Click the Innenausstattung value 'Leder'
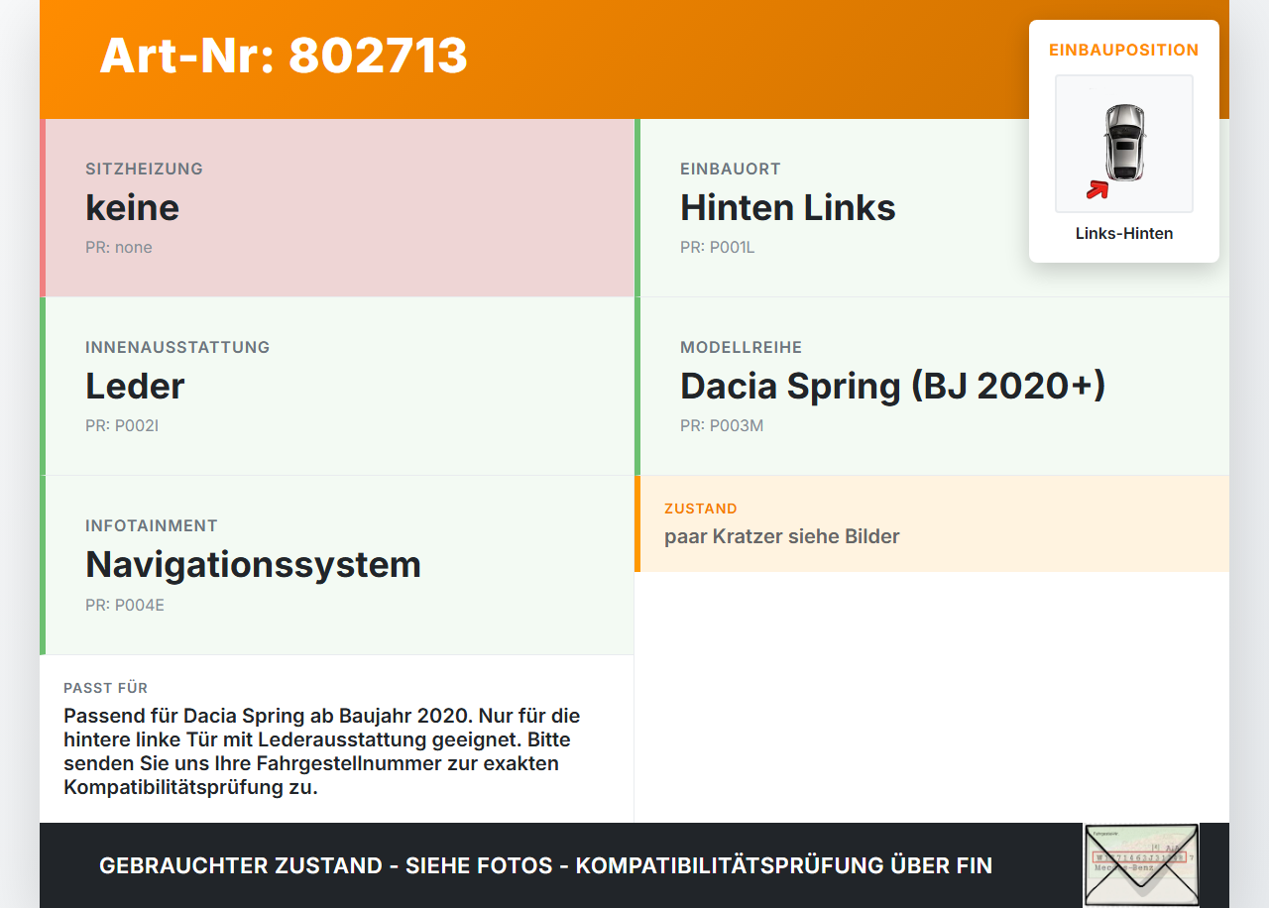This screenshot has height=908, width=1269. pyautogui.click(x=135, y=386)
